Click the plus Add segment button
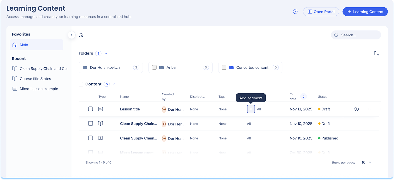The height and width of the screenshot is (180, 394). click(251, 109)
